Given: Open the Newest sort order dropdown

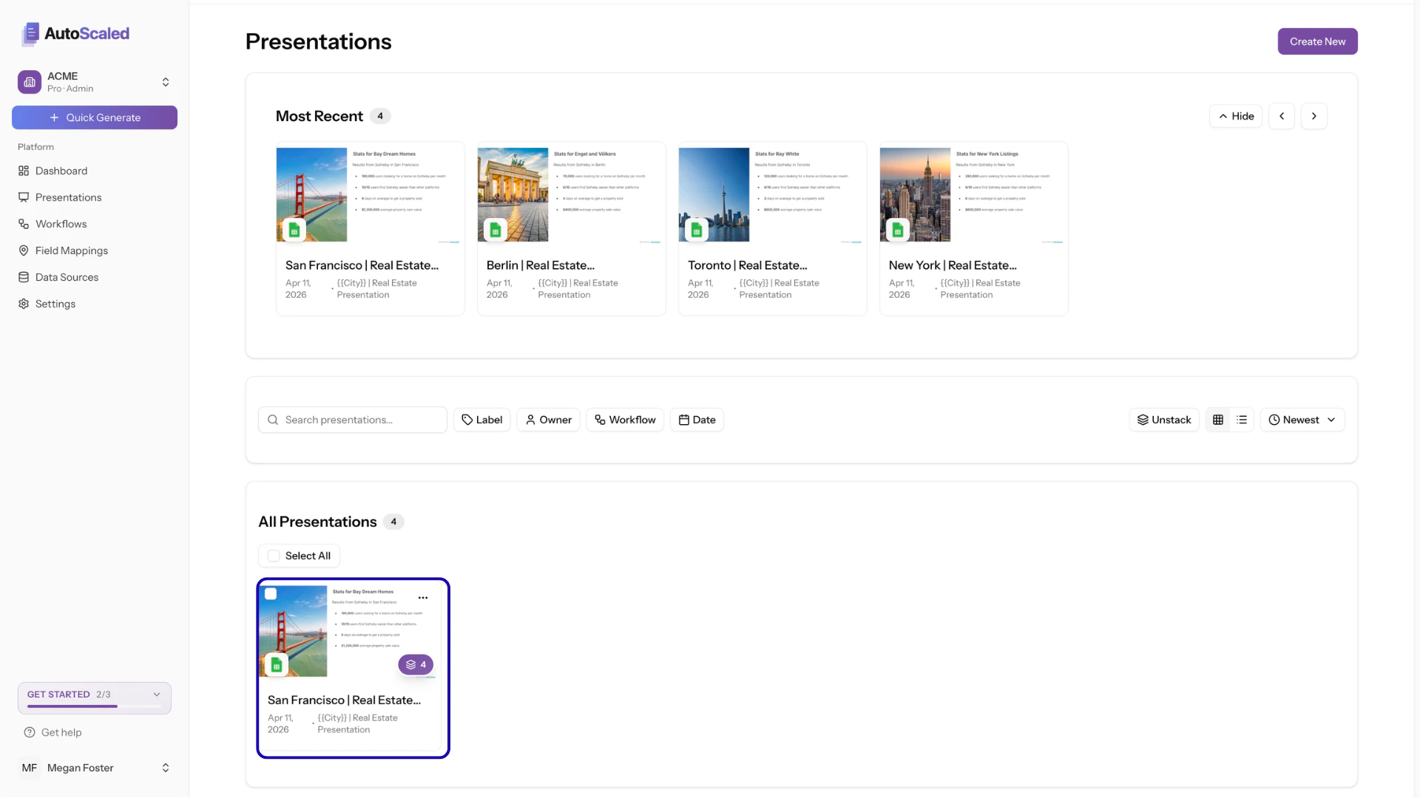Looking at the screenshot, I should click(1302, 419).
